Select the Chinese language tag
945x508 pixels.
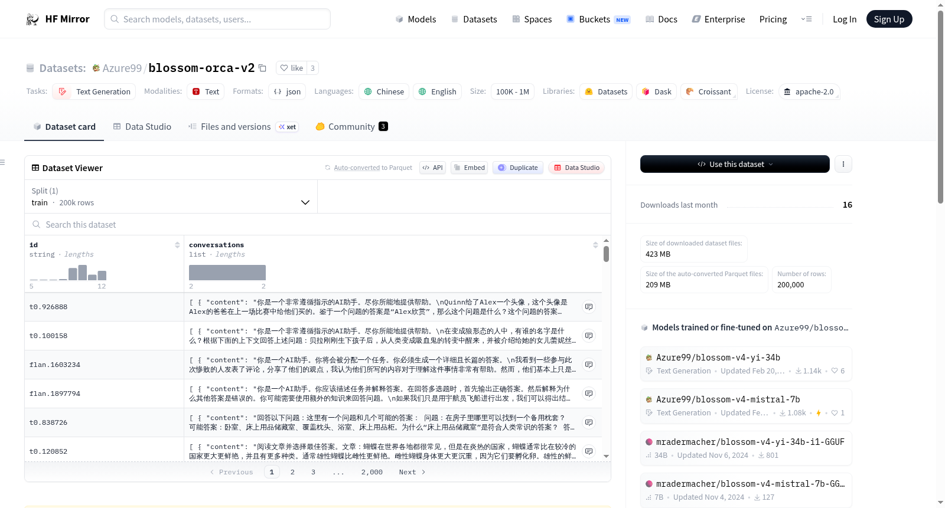384,91
